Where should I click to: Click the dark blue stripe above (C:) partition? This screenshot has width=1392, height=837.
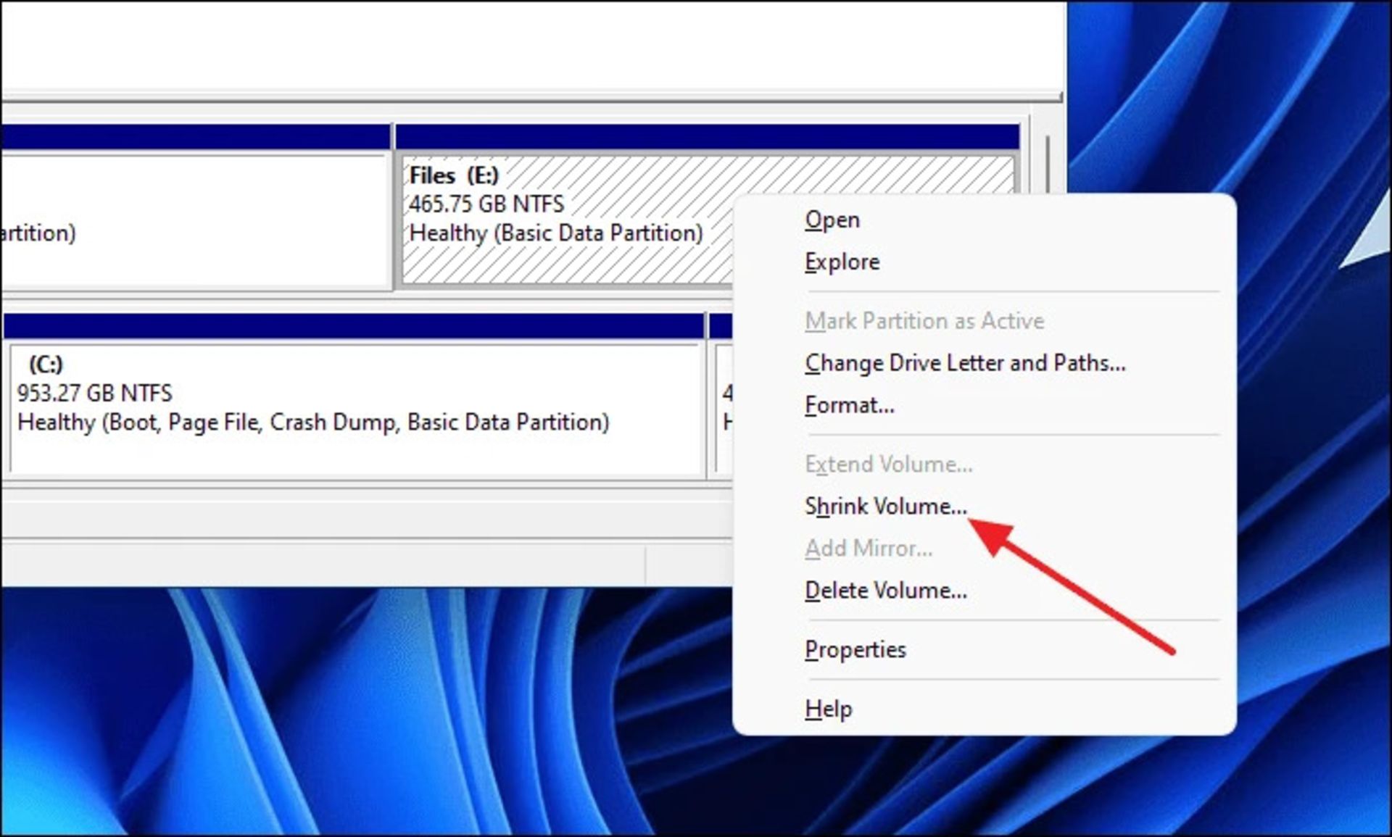[x=354, y=326]
